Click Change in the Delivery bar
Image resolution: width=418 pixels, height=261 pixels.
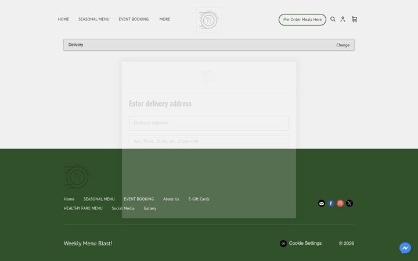[x=343, y=45]
